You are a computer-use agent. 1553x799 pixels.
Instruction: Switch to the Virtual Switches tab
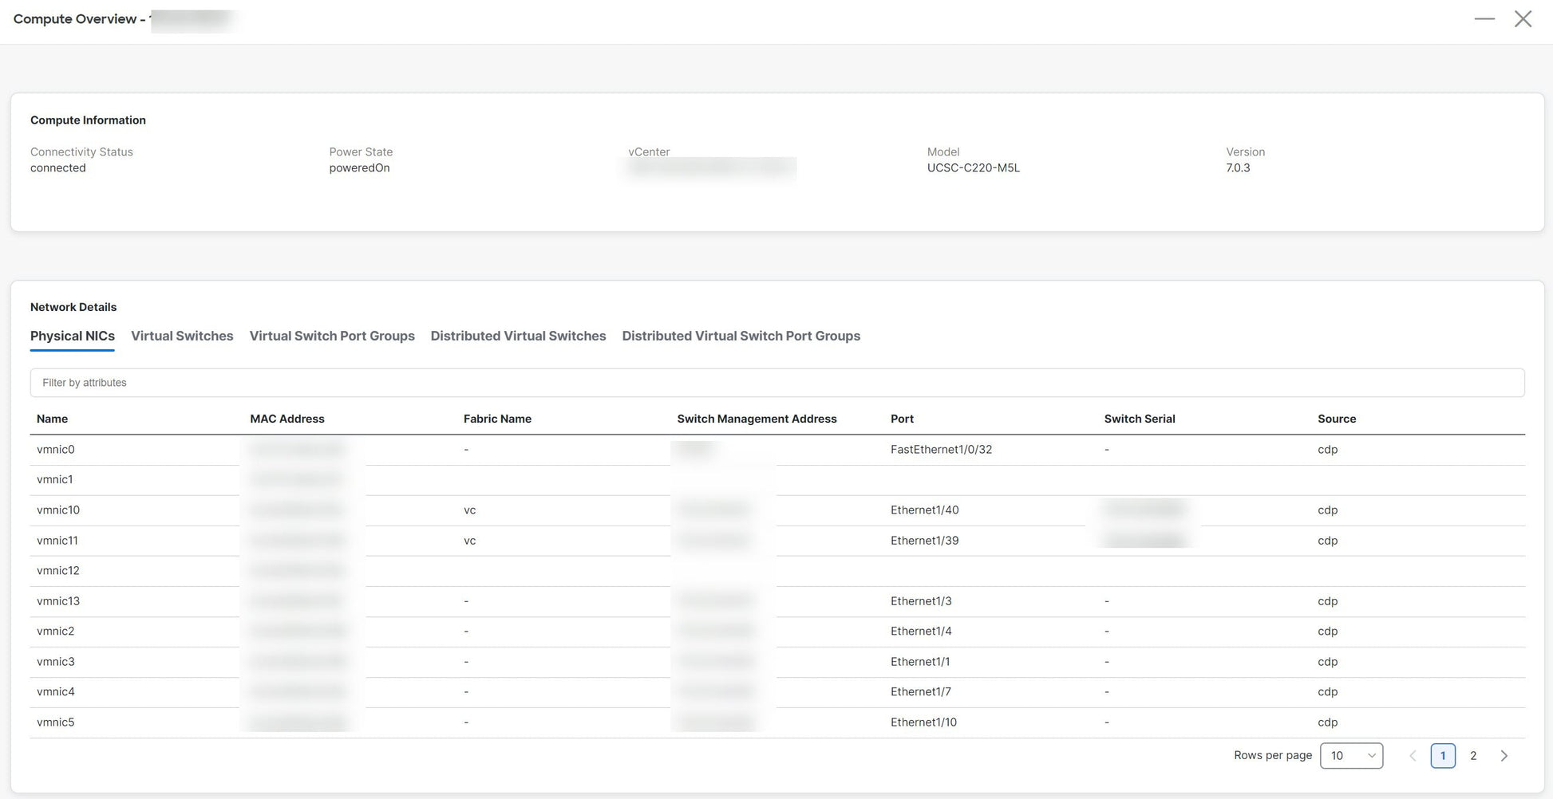click(182, 337)
